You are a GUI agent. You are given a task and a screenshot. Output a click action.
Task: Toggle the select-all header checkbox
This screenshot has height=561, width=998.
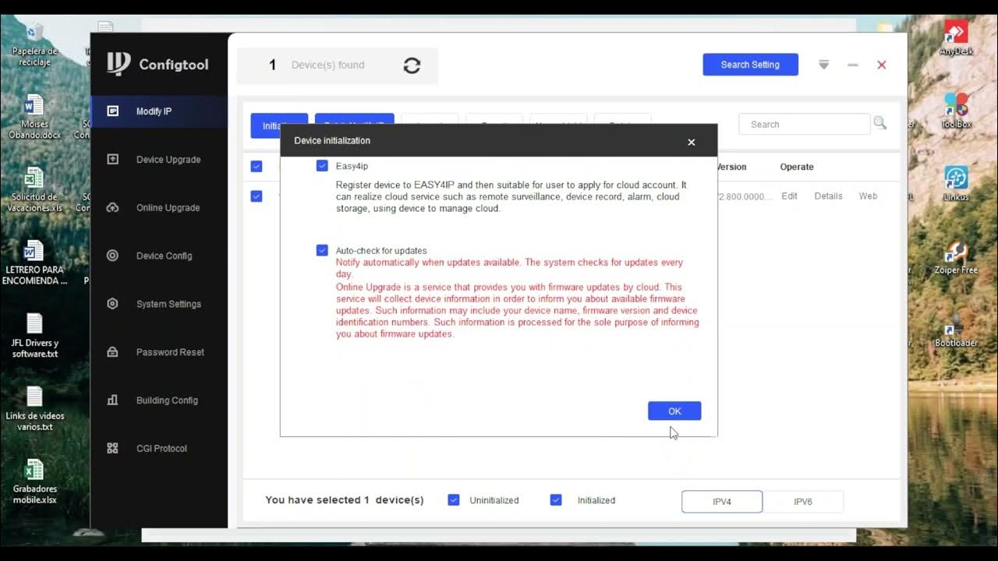257,166
